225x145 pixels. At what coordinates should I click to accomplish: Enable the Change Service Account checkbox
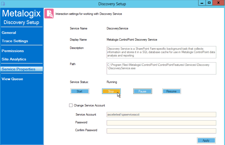(71, 105)
